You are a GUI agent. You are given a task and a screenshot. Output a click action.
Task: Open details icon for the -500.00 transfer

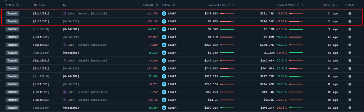point(350,100)
